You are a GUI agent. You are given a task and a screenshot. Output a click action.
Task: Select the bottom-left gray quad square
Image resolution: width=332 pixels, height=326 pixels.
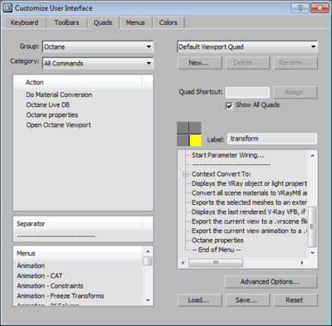point(183,140)
